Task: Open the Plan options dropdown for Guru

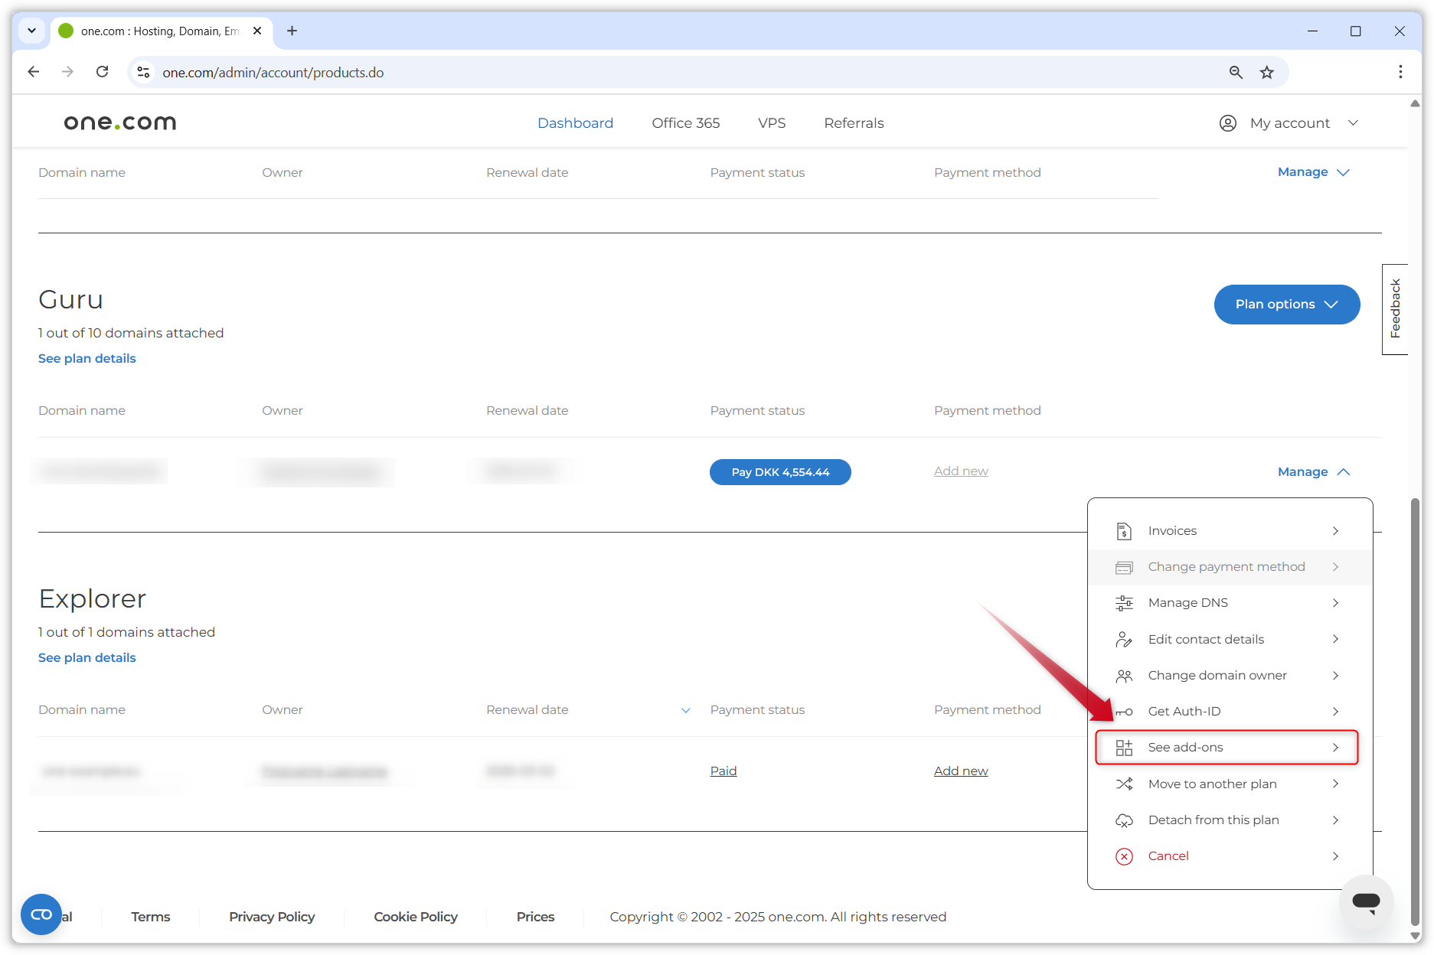Action: pyautogui.click(x=1286, y=304)
